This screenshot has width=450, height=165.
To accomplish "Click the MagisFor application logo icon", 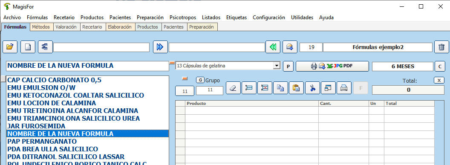I will [7, 6].
